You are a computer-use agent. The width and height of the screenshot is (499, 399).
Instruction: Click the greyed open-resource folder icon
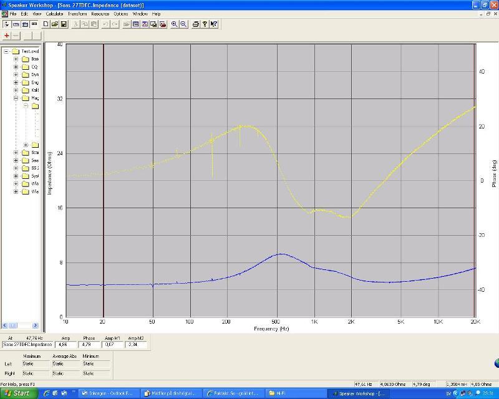[127, 24]
